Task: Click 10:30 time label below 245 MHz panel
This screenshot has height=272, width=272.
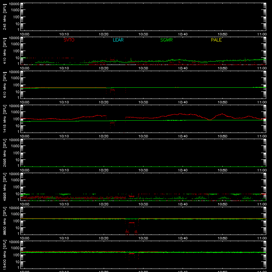Action: point(143,34)
